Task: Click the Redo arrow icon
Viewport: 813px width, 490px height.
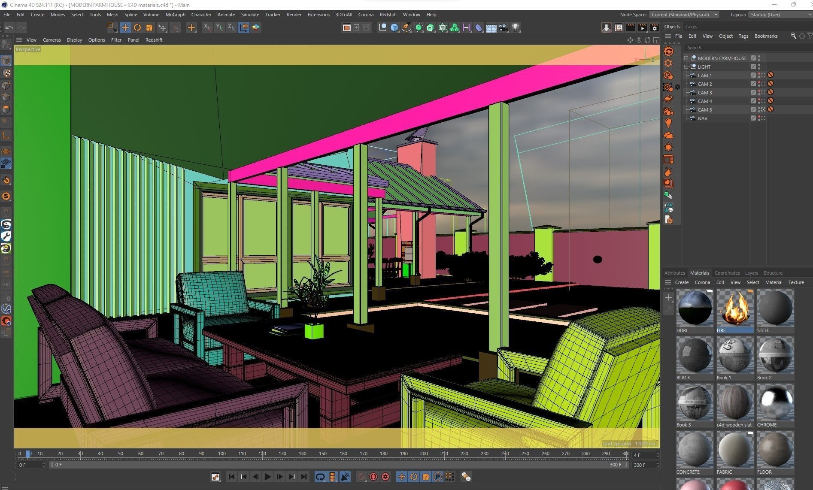Action: [x=21, y=27]
